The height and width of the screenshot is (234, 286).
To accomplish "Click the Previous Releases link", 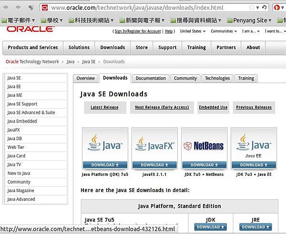I will [x=254, y=107].
